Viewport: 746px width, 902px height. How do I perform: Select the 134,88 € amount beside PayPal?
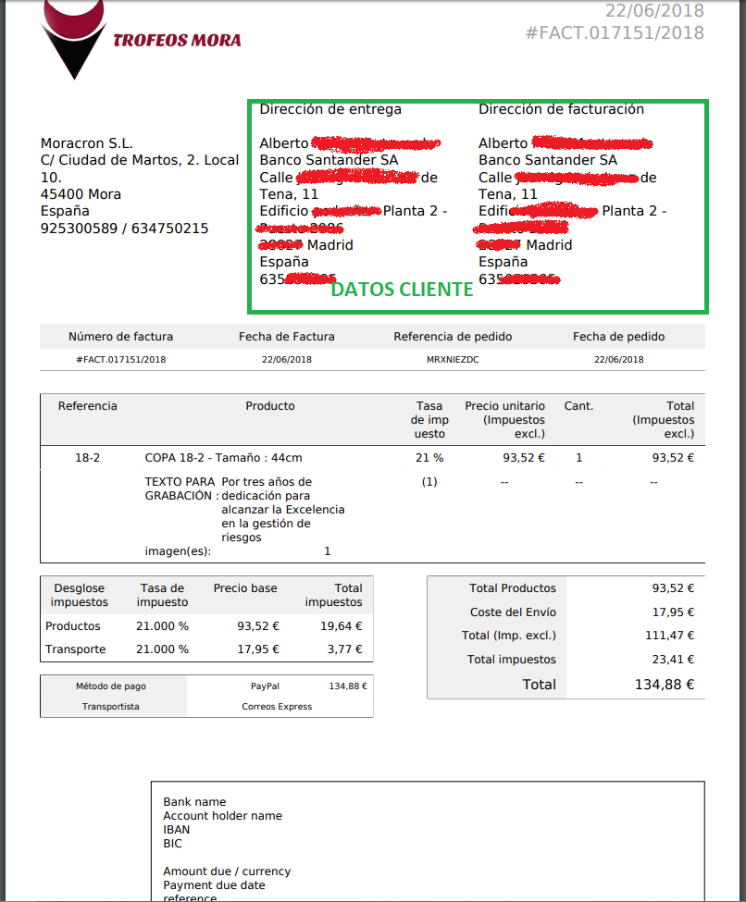pos(348,686)
